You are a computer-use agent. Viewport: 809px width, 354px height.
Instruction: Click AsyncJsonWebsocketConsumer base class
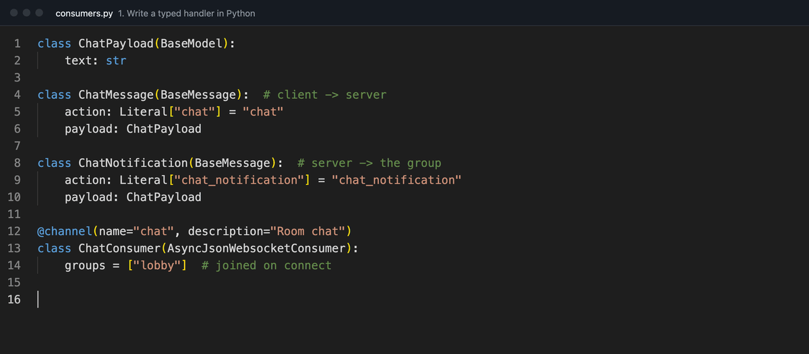point(256,248)
